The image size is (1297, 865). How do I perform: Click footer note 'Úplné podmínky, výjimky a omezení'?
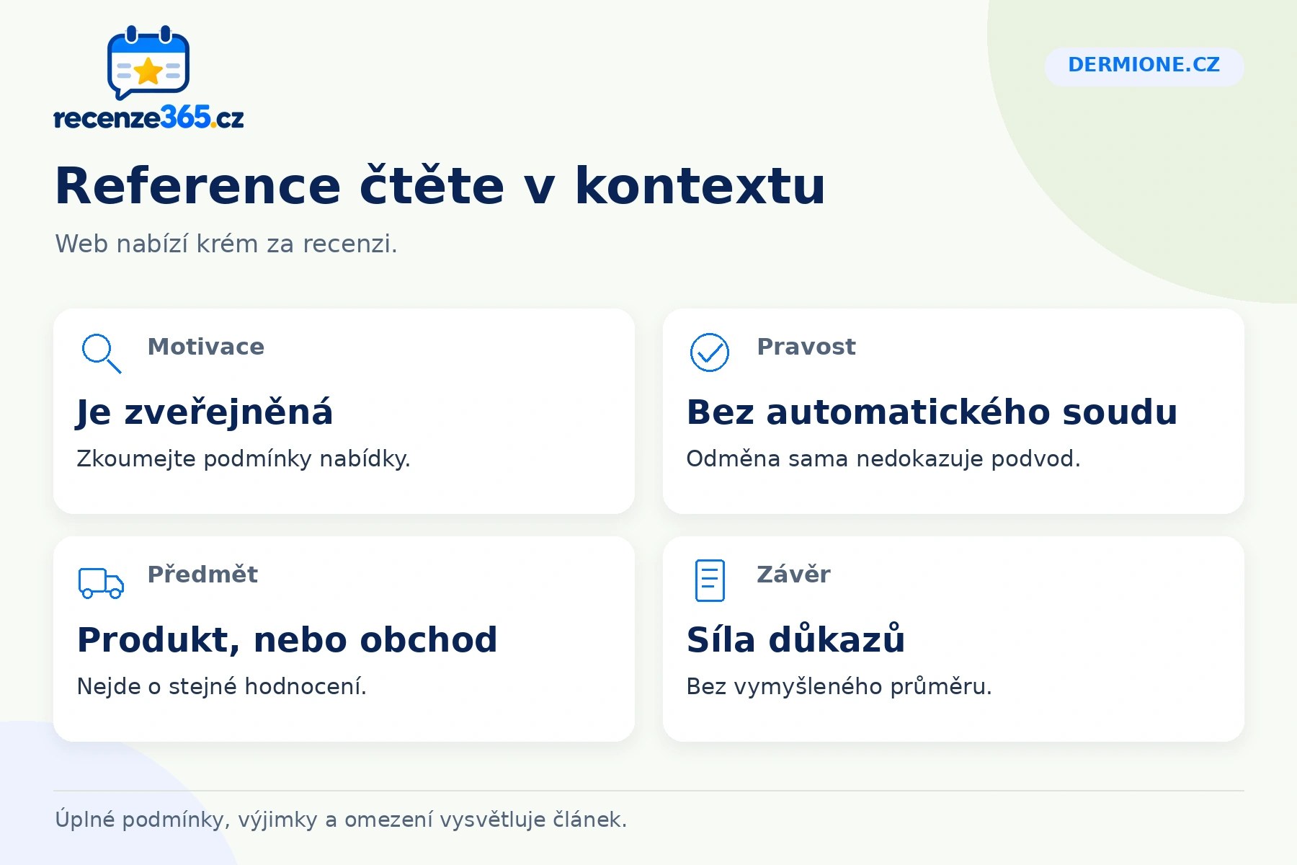pyautogui.click(x=245, y=820)
